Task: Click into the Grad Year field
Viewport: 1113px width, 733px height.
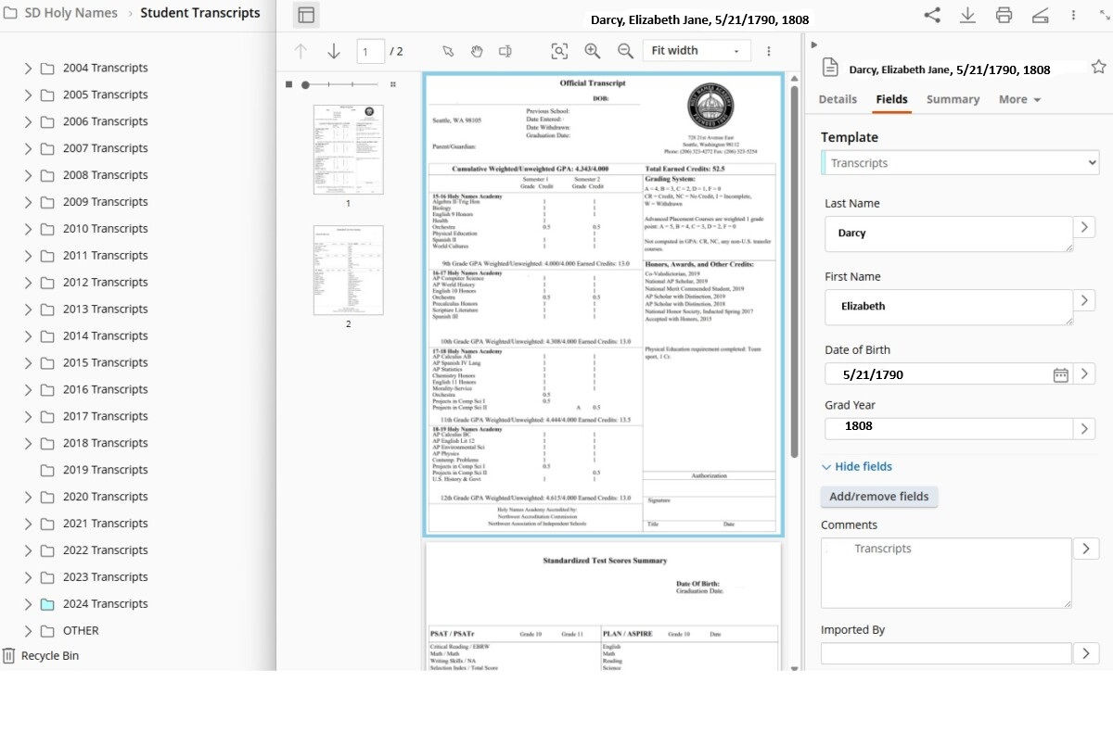Action: (x=949, y=428)
